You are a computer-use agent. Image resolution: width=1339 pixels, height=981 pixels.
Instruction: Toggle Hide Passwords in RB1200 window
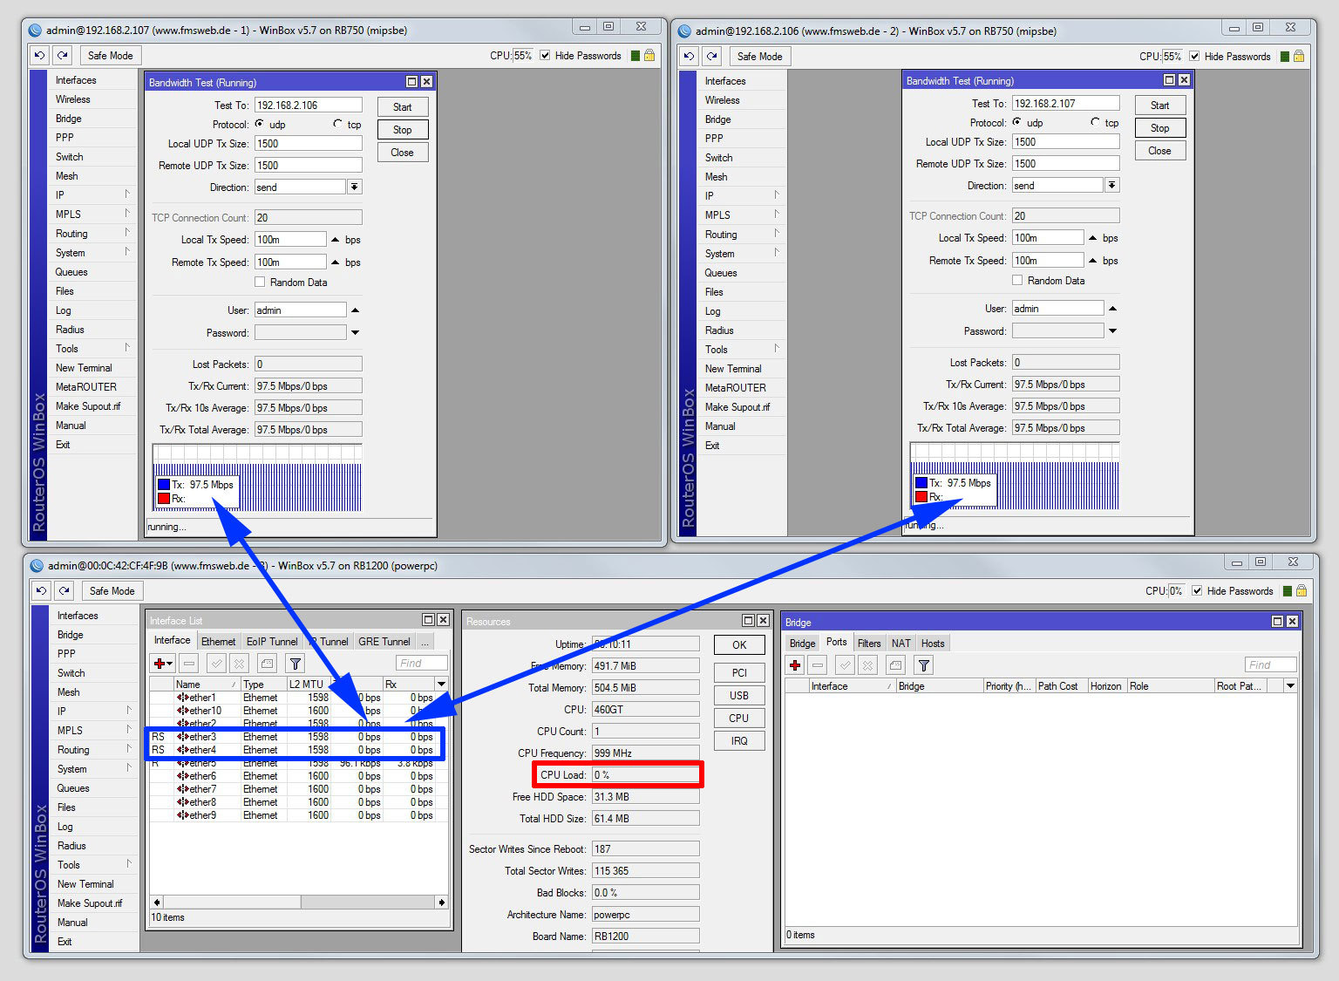pyautogui.click(x=1197, y=590)
